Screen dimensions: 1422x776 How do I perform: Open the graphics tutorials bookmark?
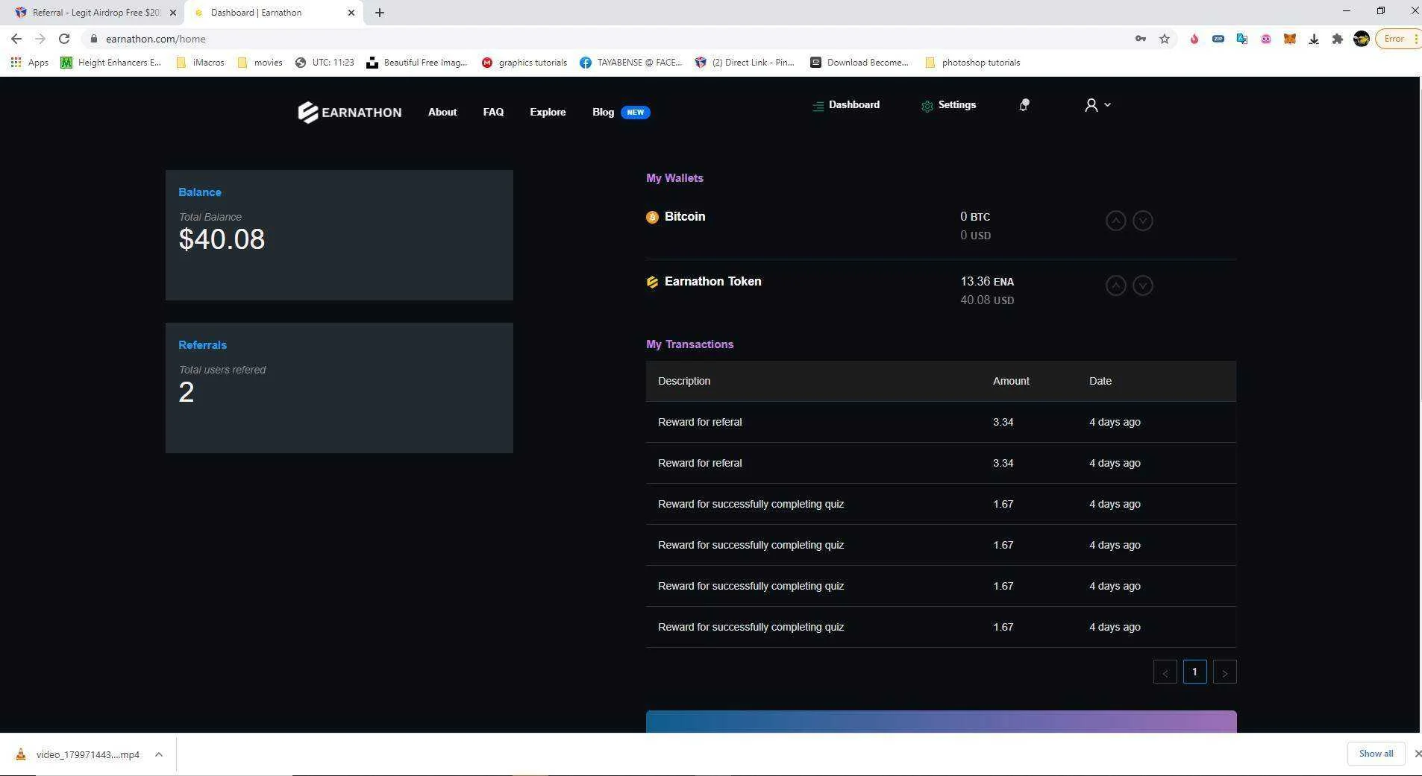[x=524, y=63]
